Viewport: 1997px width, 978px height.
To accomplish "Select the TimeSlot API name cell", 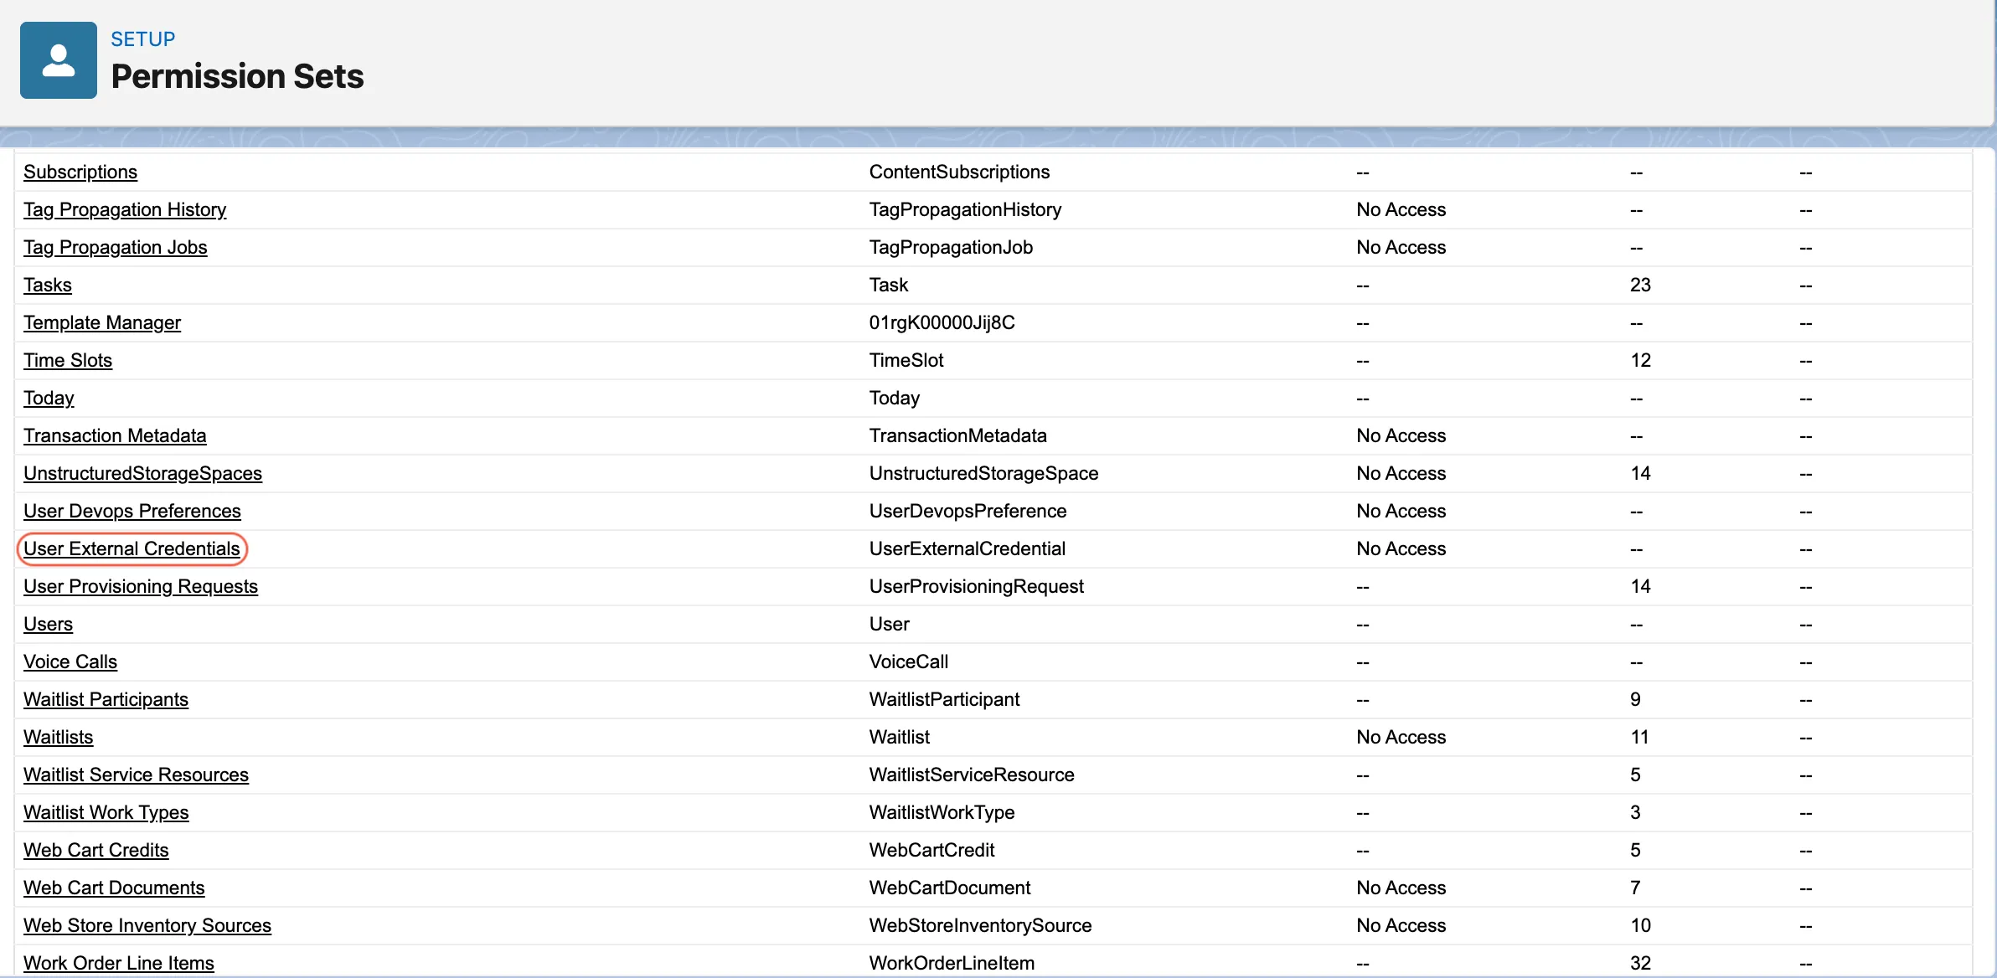I will 906,360.
